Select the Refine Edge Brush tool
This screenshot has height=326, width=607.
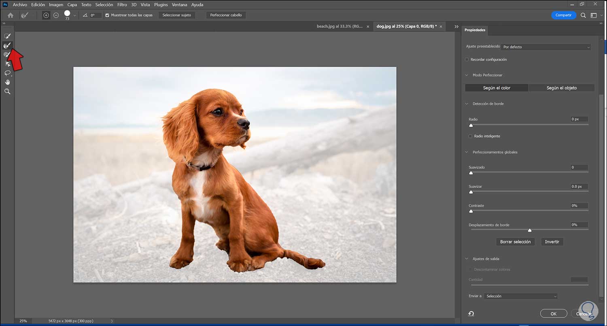(7, 45)
